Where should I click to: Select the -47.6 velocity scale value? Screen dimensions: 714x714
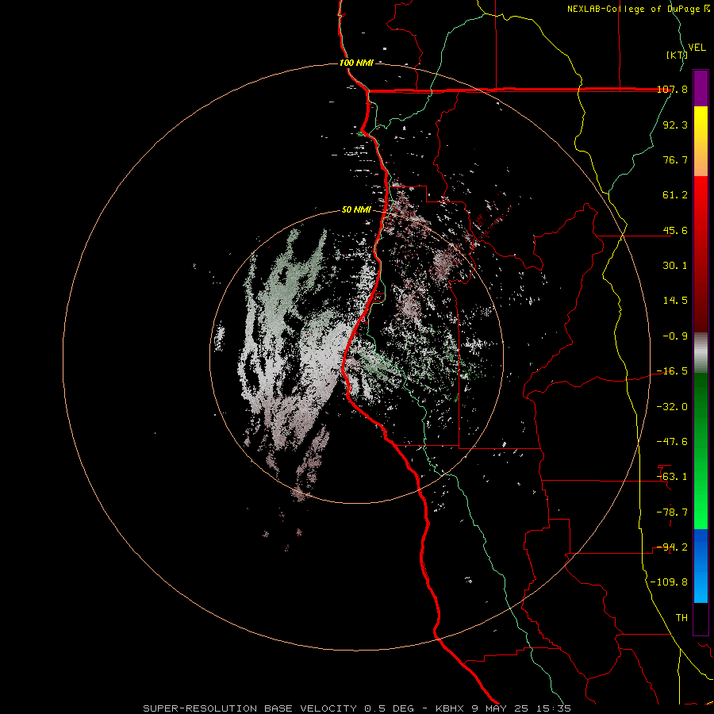[672, 442]
